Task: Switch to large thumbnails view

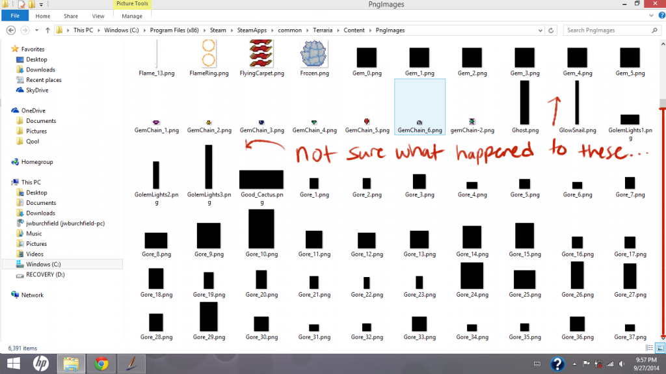Action: pos(660,348)
